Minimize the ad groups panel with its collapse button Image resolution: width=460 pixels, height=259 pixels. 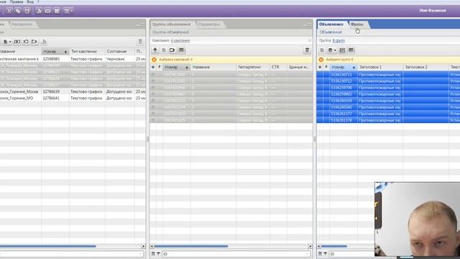pos(305,25)
